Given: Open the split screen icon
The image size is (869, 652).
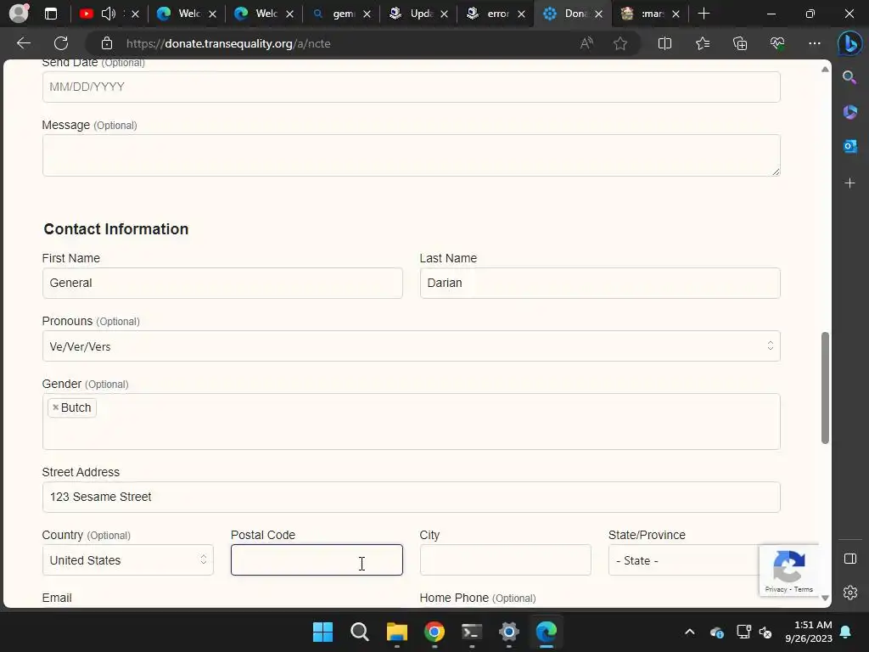Looking at the screenshot, I should (664, 43).
